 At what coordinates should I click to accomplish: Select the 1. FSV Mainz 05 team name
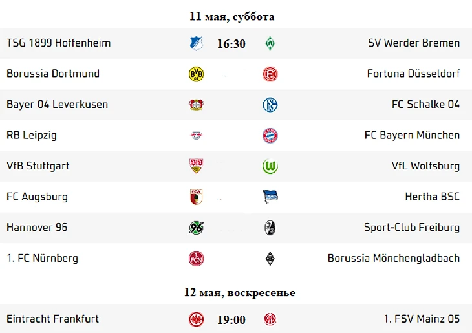click(x=422, y=319)
